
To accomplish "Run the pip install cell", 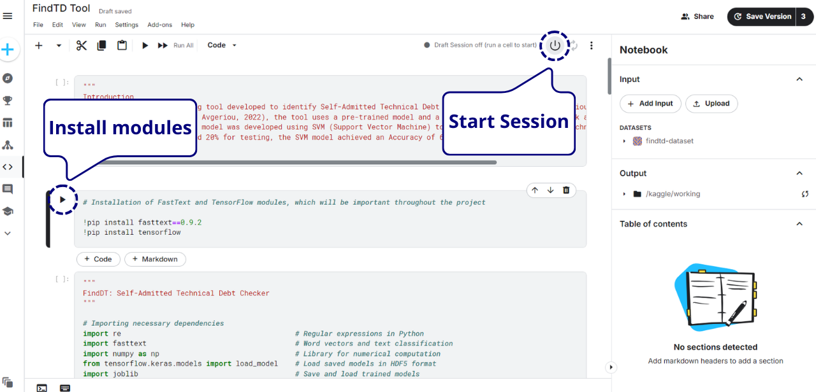I will (x=62, y=199).
